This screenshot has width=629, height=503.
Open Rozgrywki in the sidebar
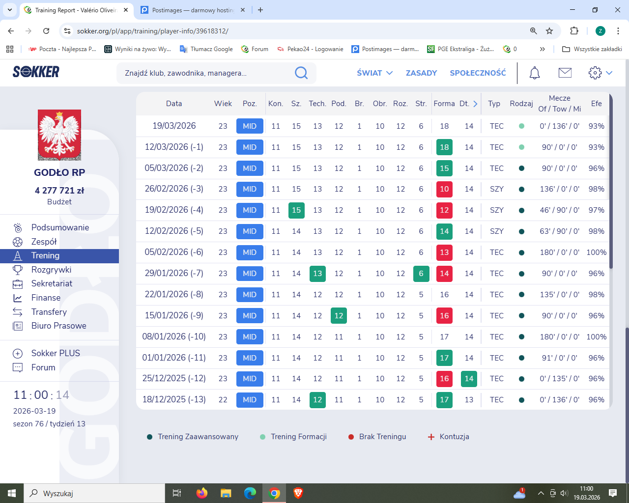pyautogui.click(x=51, y=270)
